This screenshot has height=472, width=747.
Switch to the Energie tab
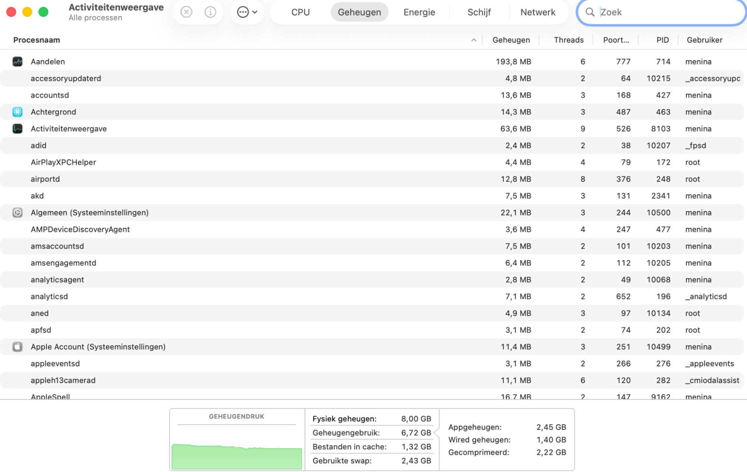(419, 12)
